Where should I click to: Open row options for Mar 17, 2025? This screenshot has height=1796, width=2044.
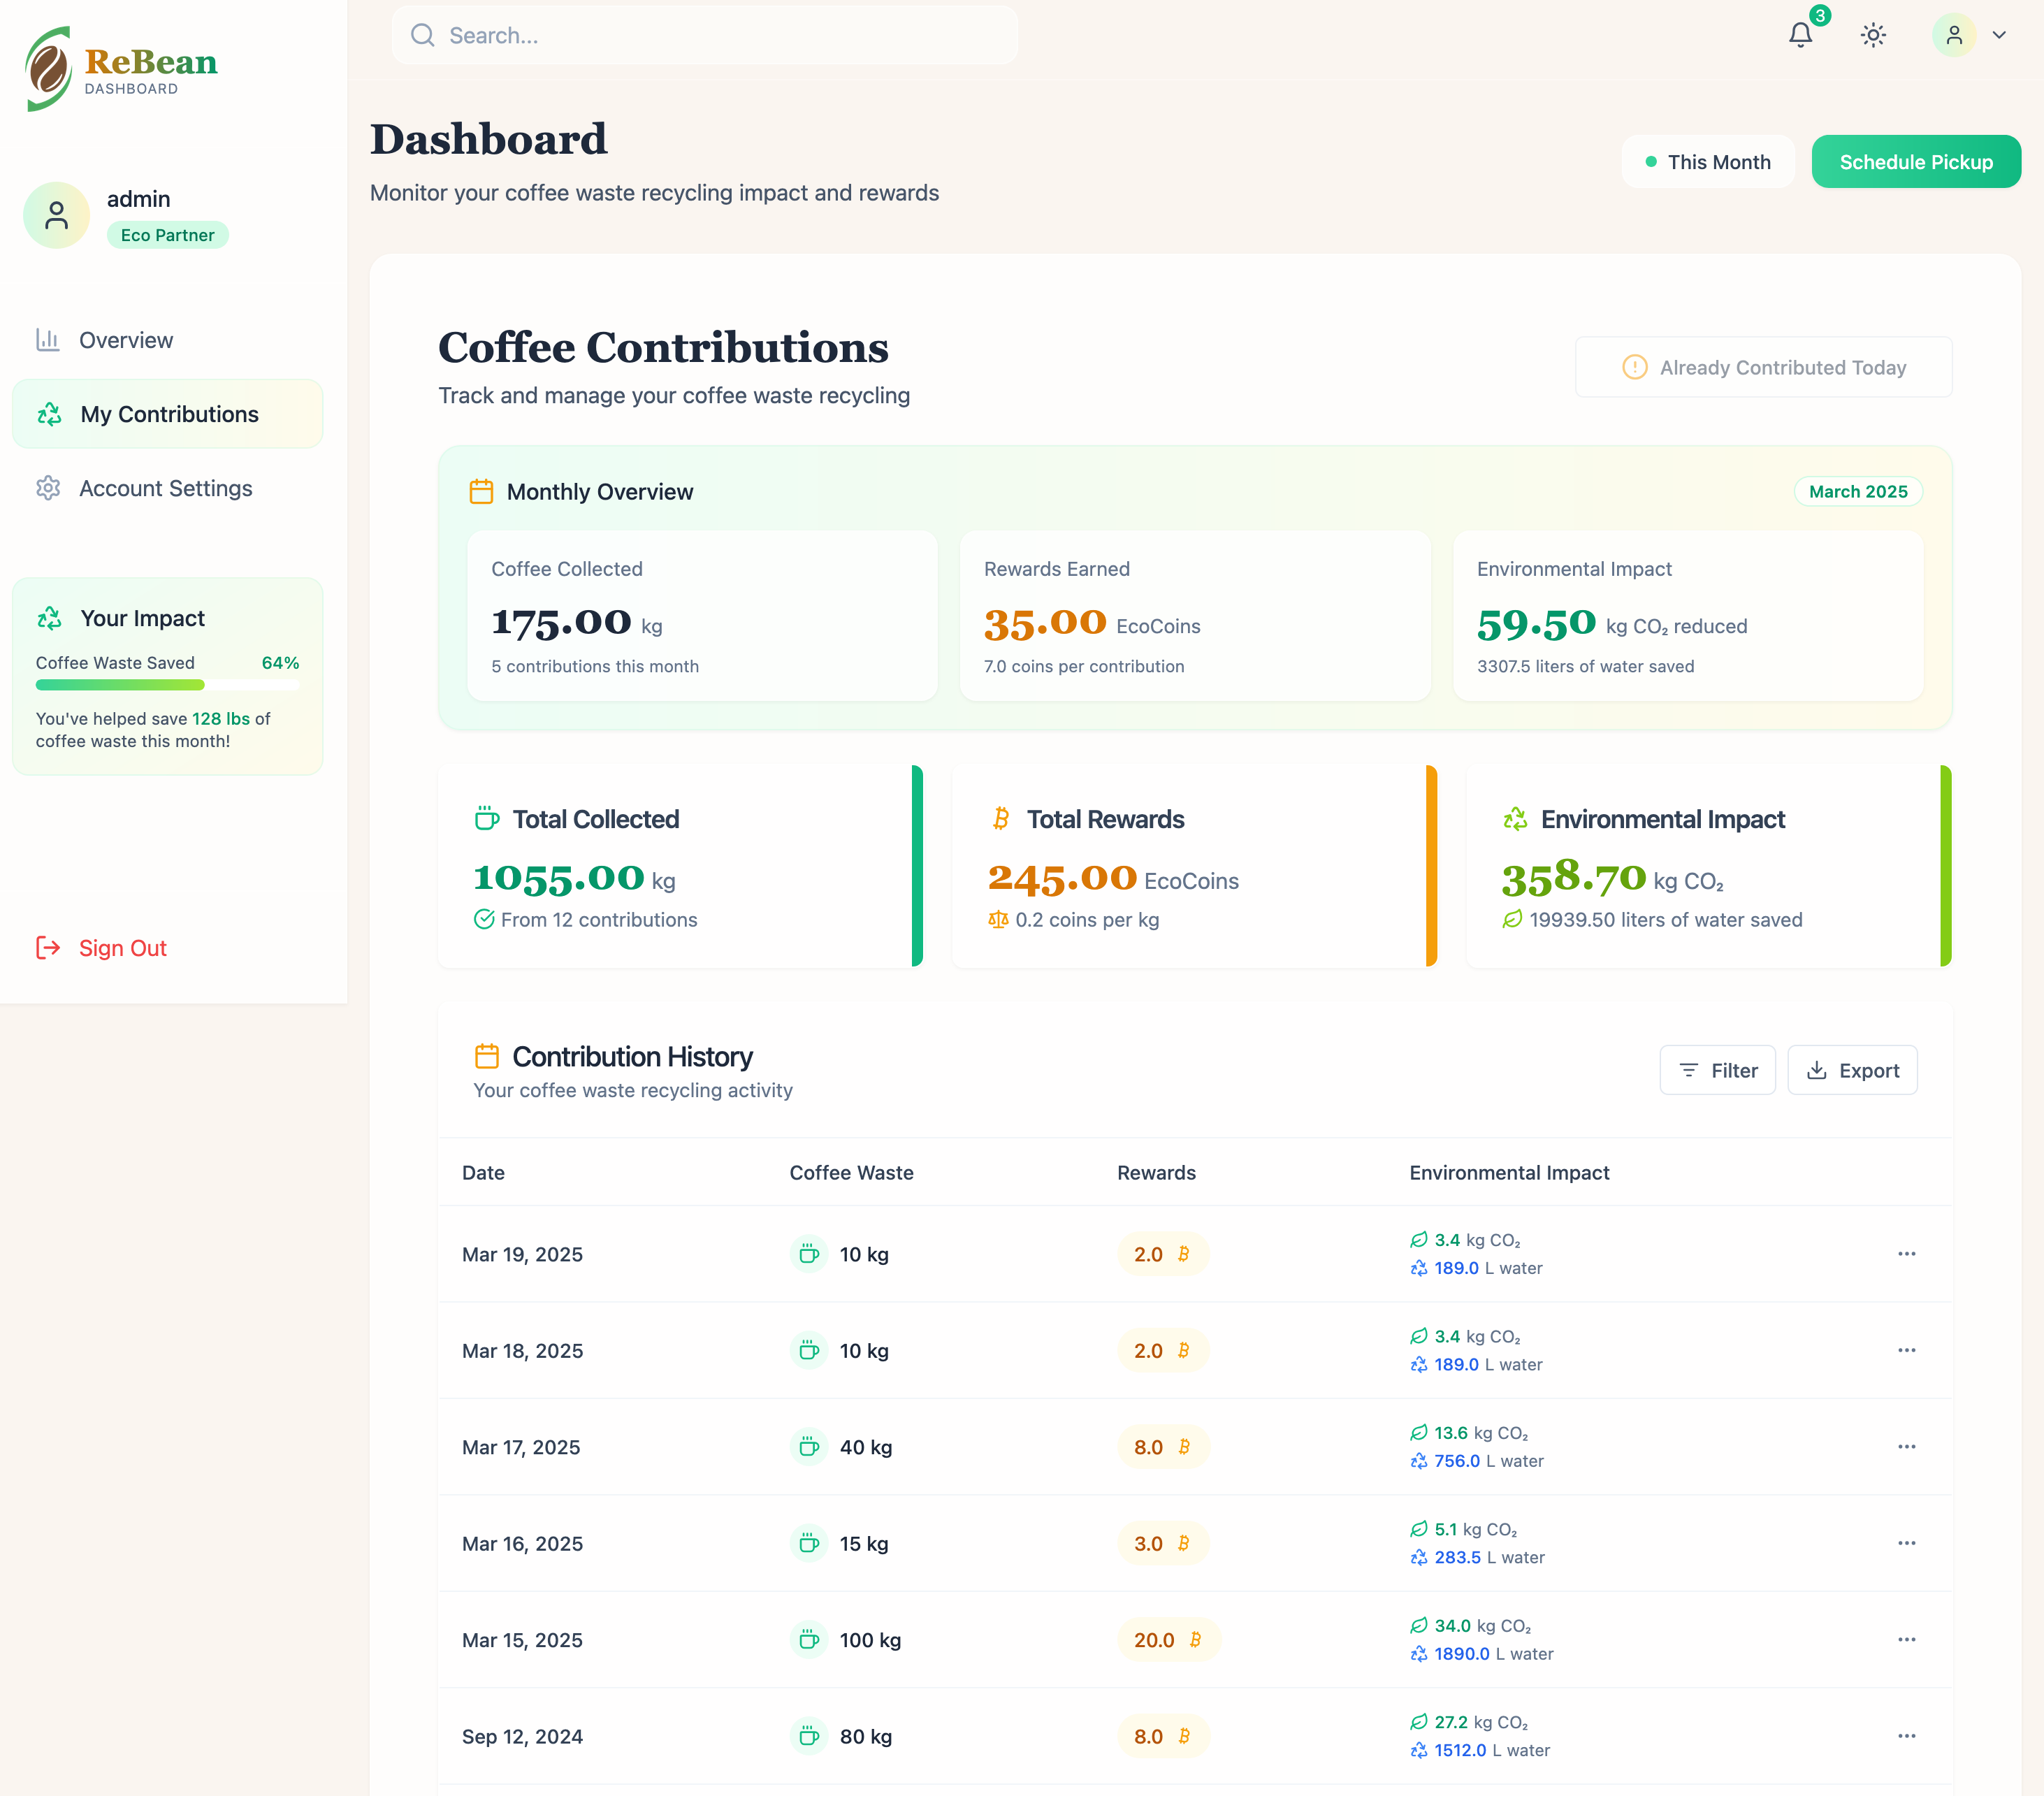1906,1447
